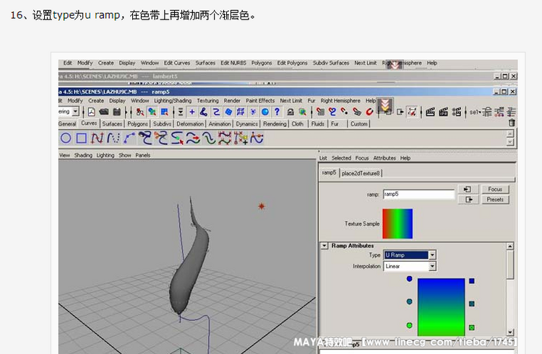
Task: Click the plus icon in status line
Action: (x=192, y=112)
